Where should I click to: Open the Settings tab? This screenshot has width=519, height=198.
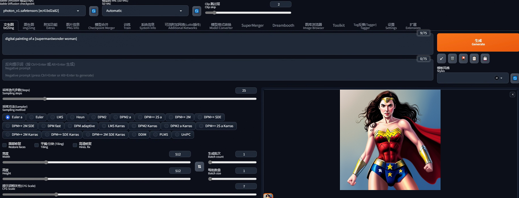[391, 26]
